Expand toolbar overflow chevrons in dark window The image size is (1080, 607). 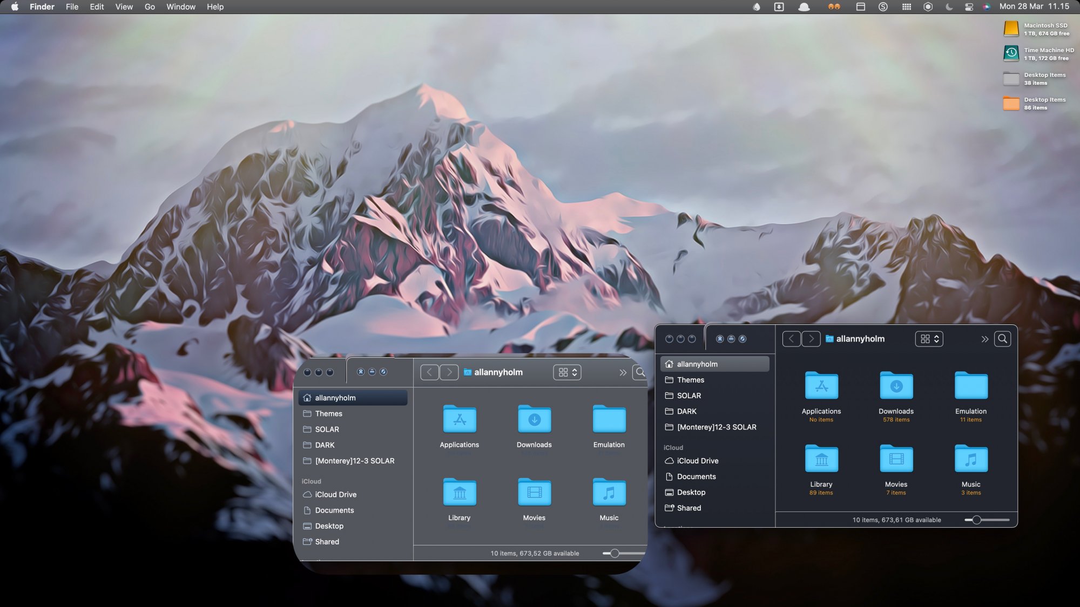(x=984, y=339)
